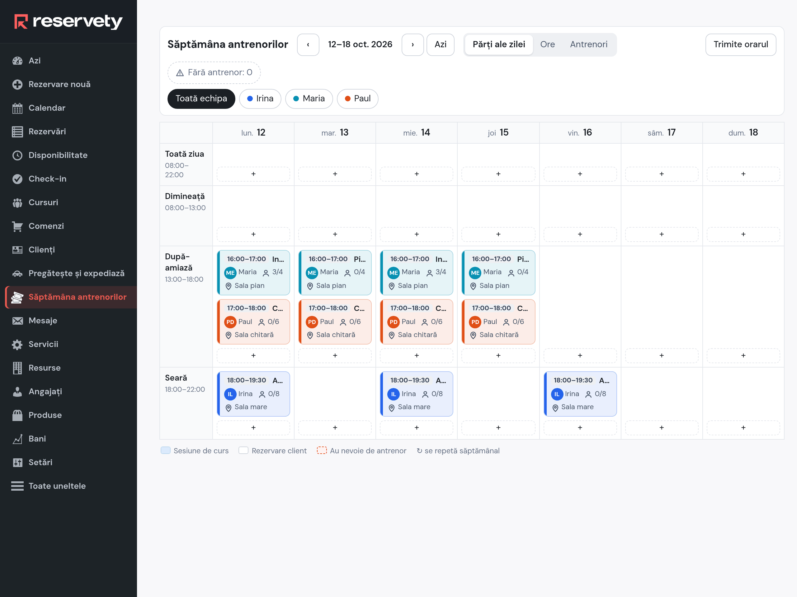The image size is (797, 597).
Task: Open the Toate uneltele hamburger icon
Action: coord(17,486)
